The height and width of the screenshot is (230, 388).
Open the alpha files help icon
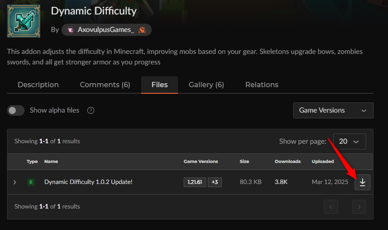(x=91, y=110)
